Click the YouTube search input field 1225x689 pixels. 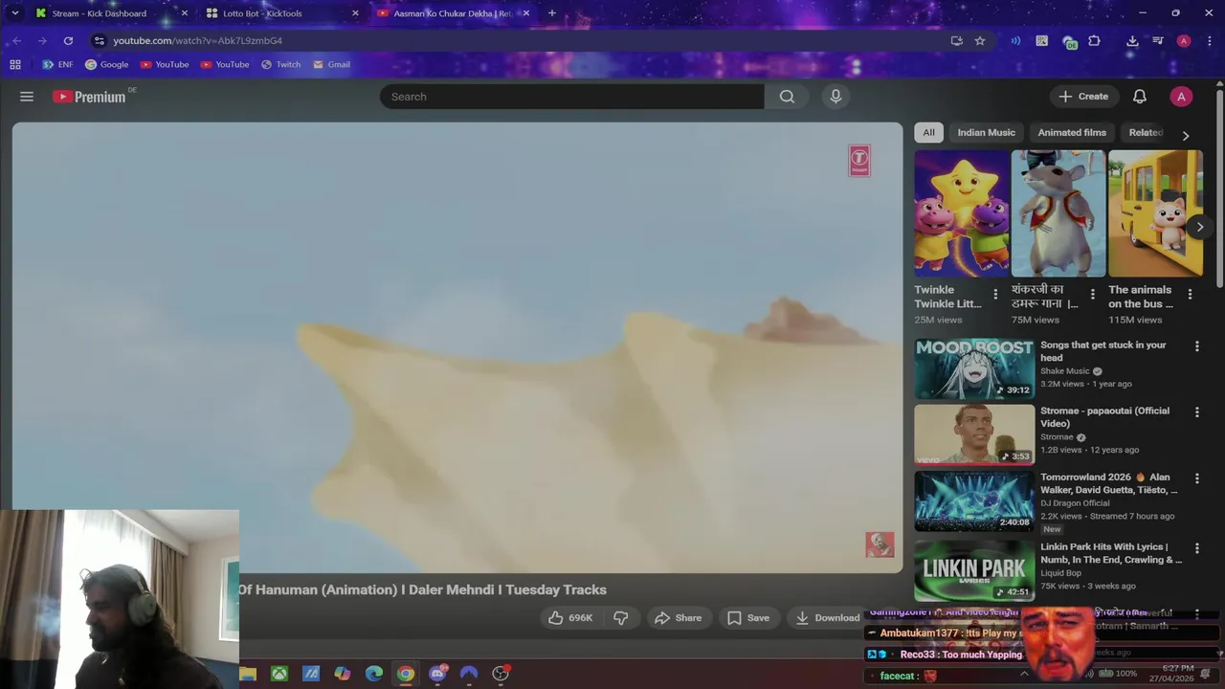click(x=572, y=97)
